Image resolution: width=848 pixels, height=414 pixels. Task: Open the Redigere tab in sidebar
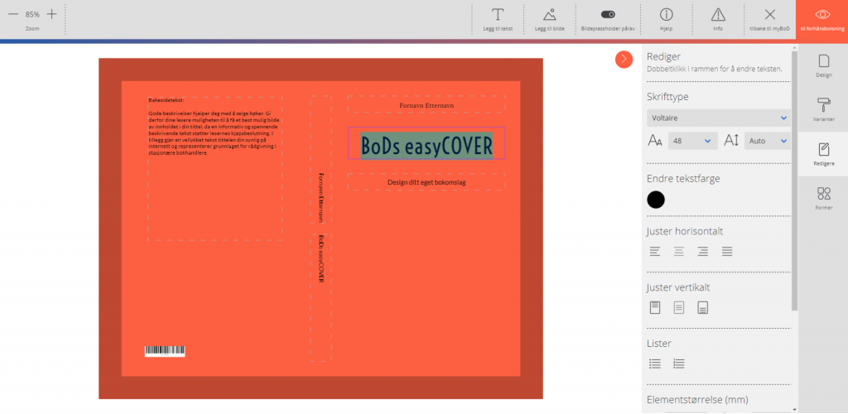[823, 154]
